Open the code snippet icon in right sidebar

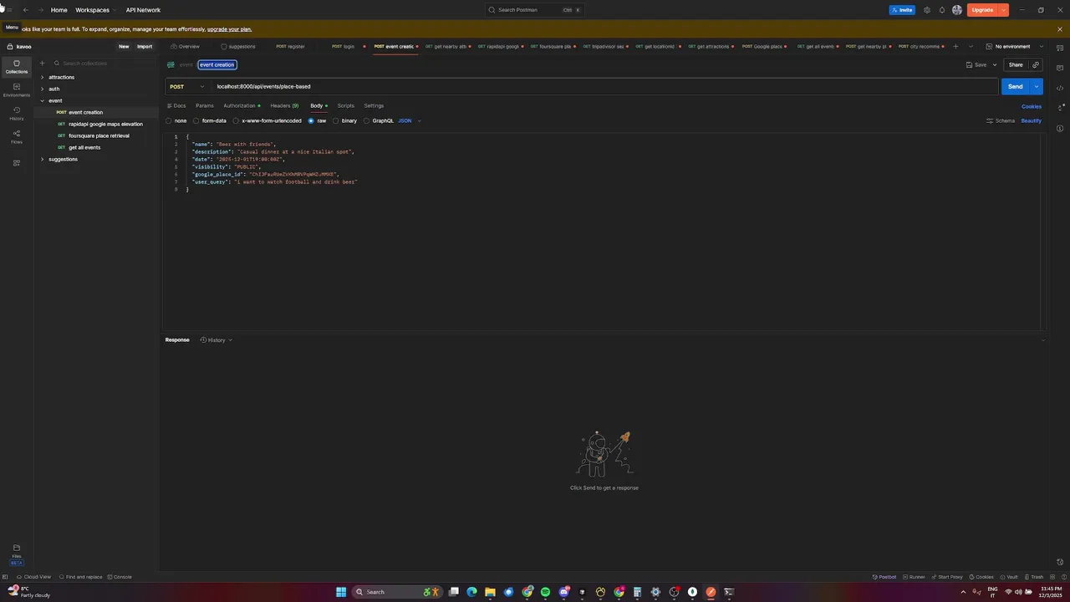coord(1060,88)
